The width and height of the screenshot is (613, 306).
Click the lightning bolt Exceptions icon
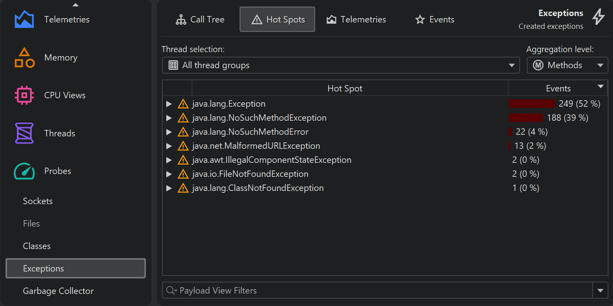pyautogui.click(x=598, y=17)
